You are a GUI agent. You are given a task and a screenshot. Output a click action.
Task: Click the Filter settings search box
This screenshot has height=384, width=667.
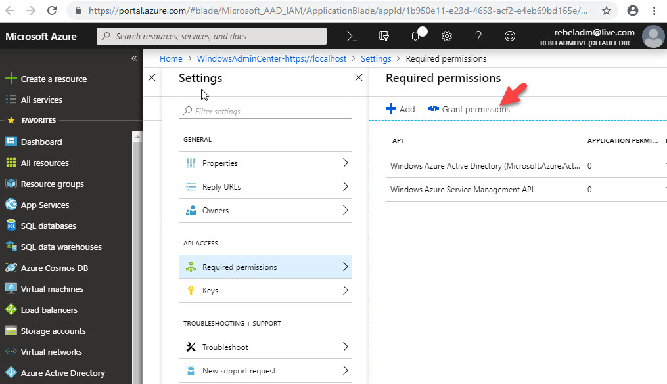[265, 111]
